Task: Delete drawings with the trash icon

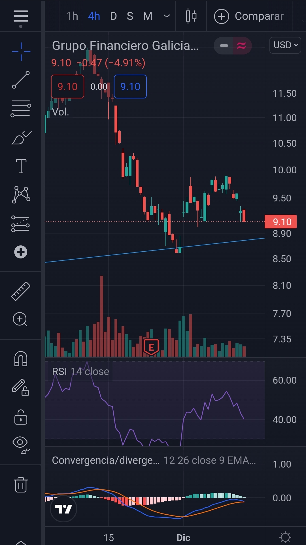Action: coord(21,485)
